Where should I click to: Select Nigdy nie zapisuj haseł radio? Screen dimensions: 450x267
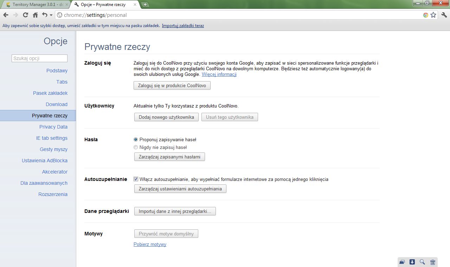click(136, 147)
